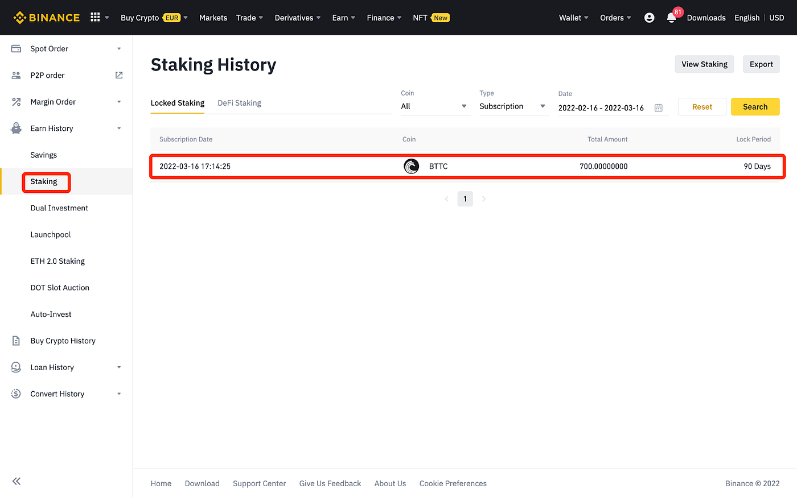Click the date range input field
This screenshot has width=797, height=497.
pyautogui.click(x=601, y=107)
